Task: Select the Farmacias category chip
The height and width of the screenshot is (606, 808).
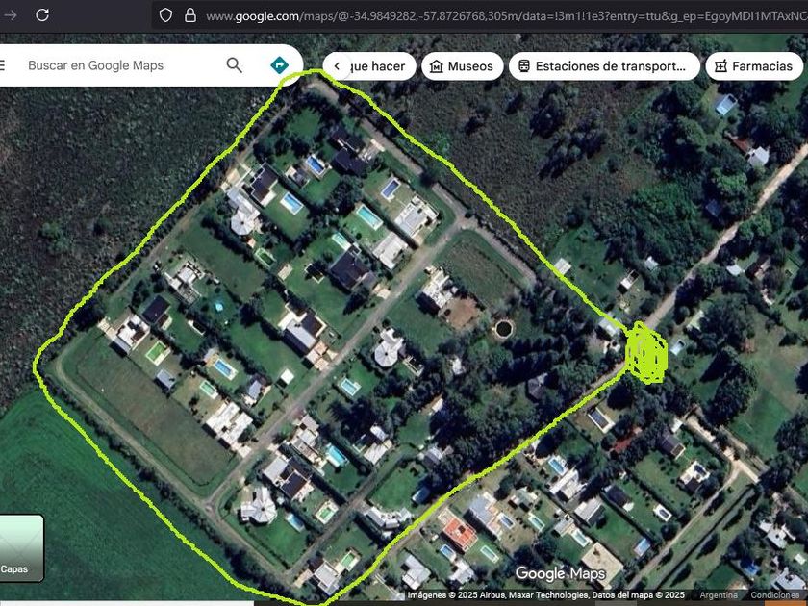Action: tap(754, 66)
